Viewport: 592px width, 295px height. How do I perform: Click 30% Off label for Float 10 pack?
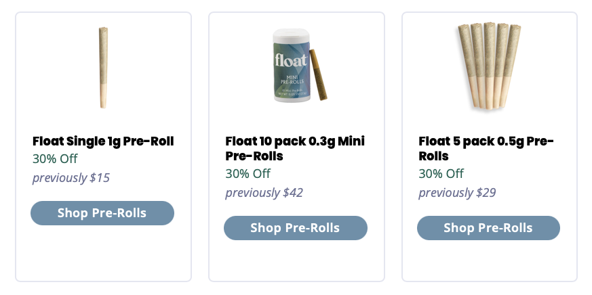pyautogui.click(x=248, y=174)
